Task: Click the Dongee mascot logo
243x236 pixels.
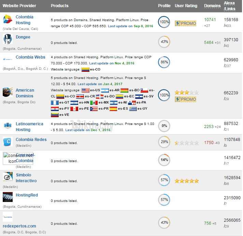Action: pos(8,39)
